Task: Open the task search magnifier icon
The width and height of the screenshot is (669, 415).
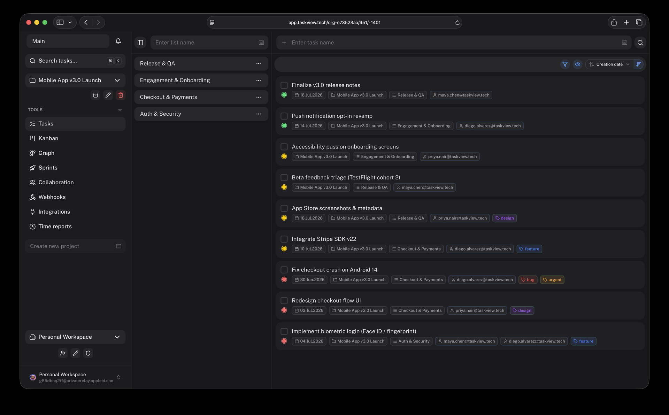Action: pyautogui.click(x=640, y=43)
